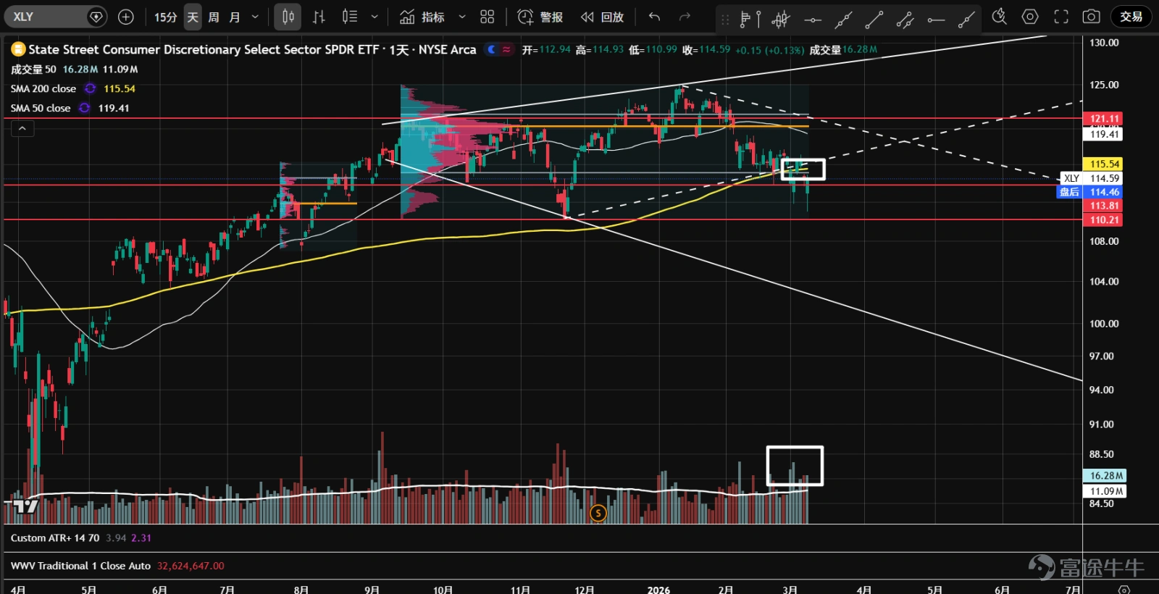Image resolution: width=1159 pixels, height=594 pixels.
Task: Click the S split marker on chart
Action: tap(598, 513)
